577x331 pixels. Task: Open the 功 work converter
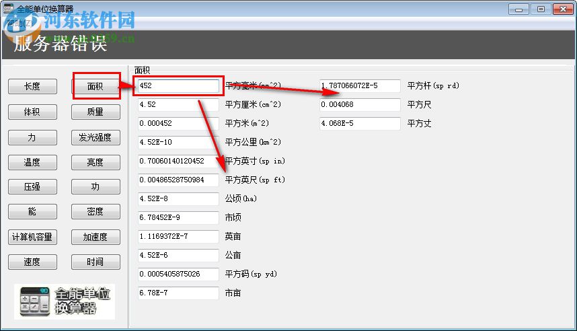click(95, 186)
